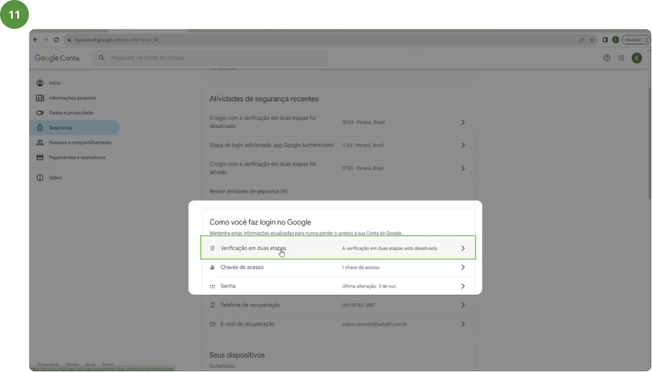
Task: Click the Dados e privacidade toggle icon
Action: [40, 113]
